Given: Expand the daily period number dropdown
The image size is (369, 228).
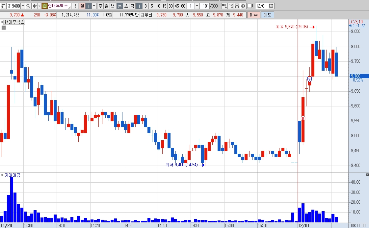Looking at the screenshot, I should click(x=94, y=6).
